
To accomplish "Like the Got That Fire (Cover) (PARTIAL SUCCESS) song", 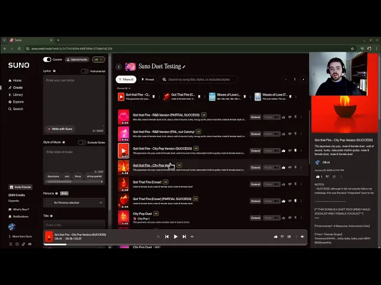I will pos(283,201).
